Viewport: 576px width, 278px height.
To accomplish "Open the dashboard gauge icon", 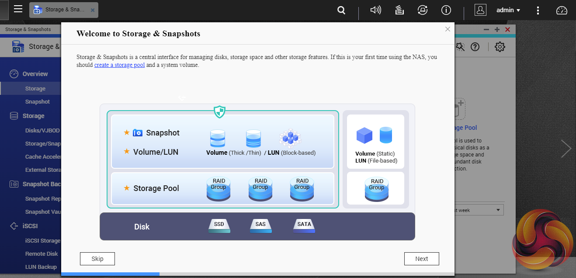I will (x=562, y=10).
